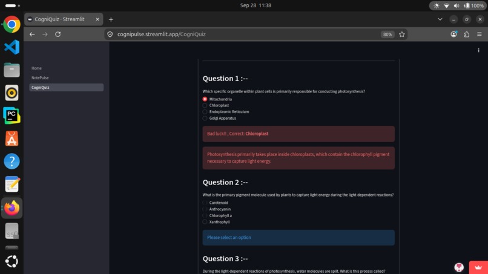Choose Endoplasmic Reticulum option

coord(226,112)
